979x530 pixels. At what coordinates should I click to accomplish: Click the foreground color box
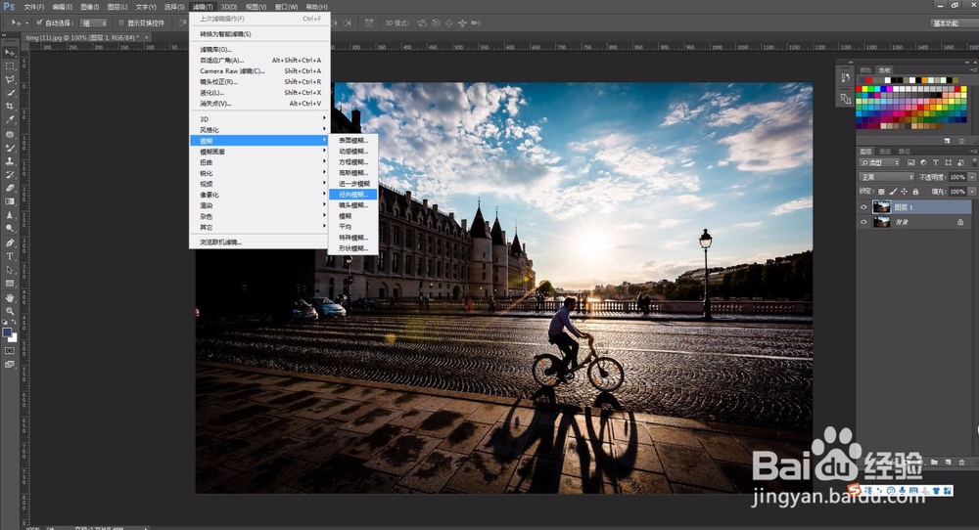[x=7, y=332]
